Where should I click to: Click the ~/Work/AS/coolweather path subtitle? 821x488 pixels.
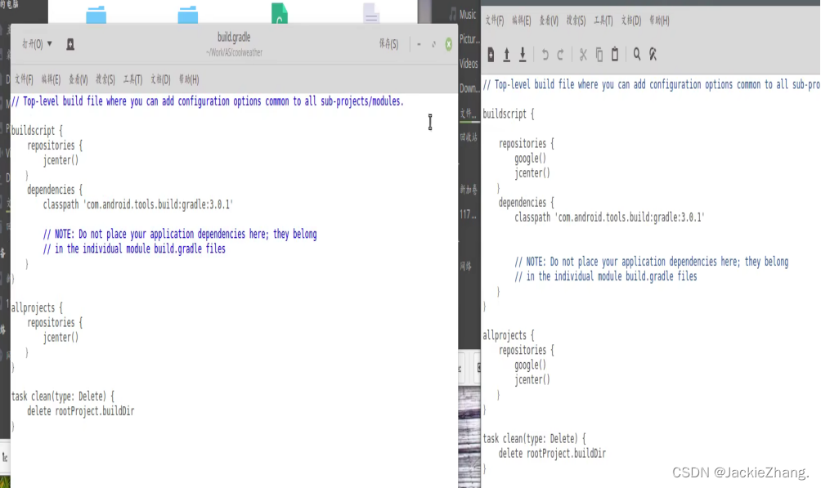pyautogui.click(x=234, y=52)
